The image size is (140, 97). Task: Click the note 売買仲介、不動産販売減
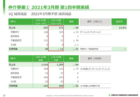(89, 49)
